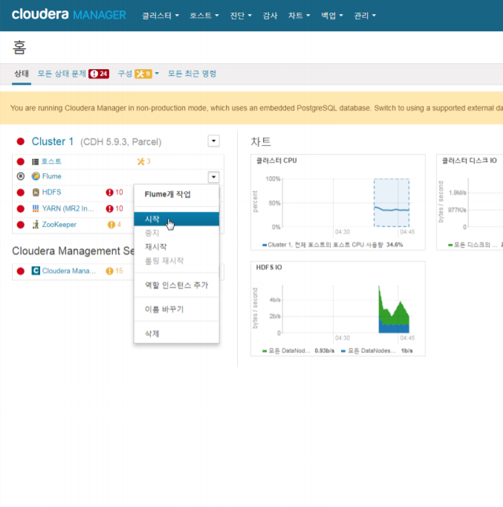This screenshot has height=507, width=503.
Task: Click the red status dot beside YARN
Action: coord(21,209)
